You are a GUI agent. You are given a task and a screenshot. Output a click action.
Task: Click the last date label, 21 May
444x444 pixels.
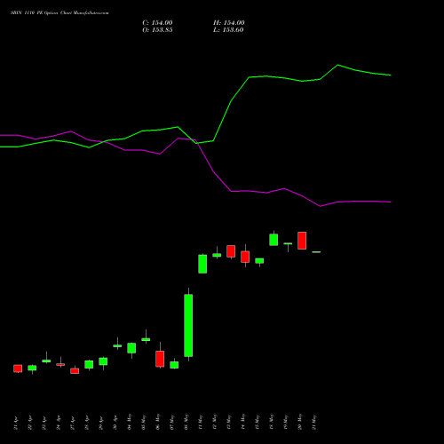[314, 422]
